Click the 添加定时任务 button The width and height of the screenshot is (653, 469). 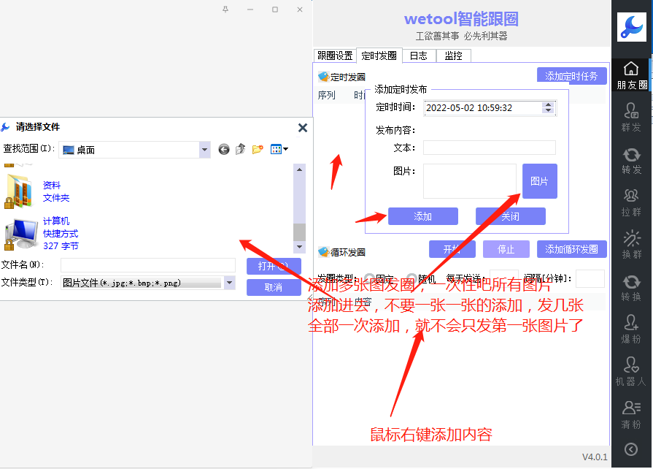571,76
